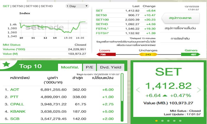Image resolution: width=207 pixels, height=124 pixels.
Task: Open FSTHL* index link
Action: pyautogui.click(x=102, y=29)
